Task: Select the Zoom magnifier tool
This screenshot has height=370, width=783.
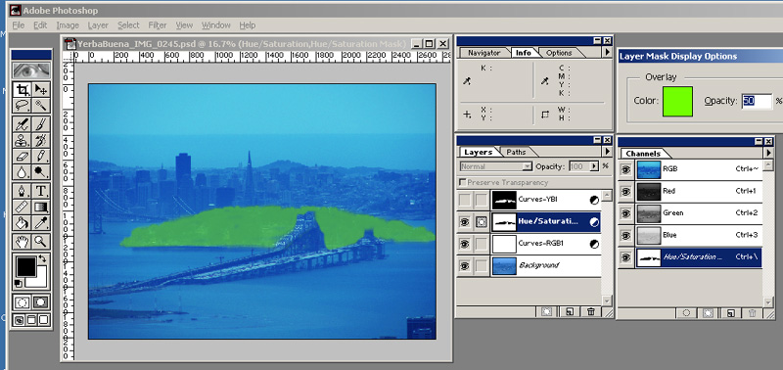Action: [40, 242]
